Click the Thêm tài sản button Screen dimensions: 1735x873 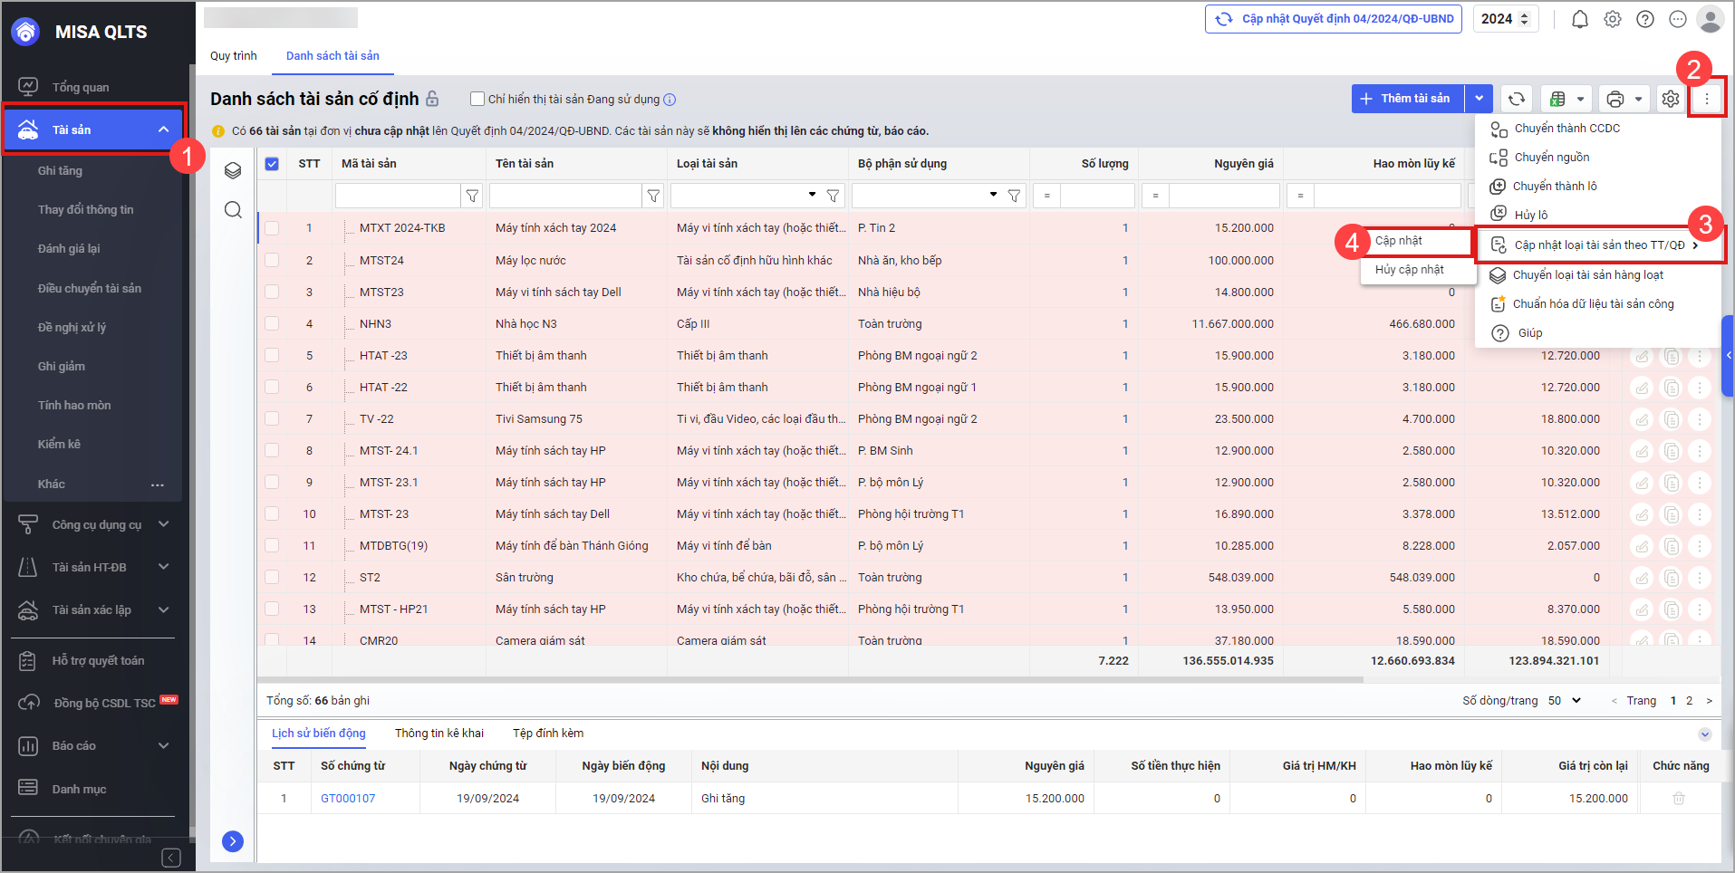pos(1408,99)
